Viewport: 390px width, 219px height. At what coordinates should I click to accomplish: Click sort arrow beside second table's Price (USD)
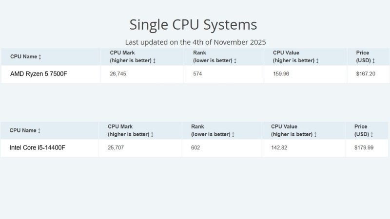(372, 134)
